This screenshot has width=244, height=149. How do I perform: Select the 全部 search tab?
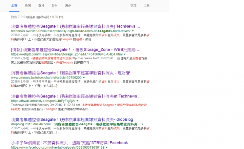pos(14,5)
